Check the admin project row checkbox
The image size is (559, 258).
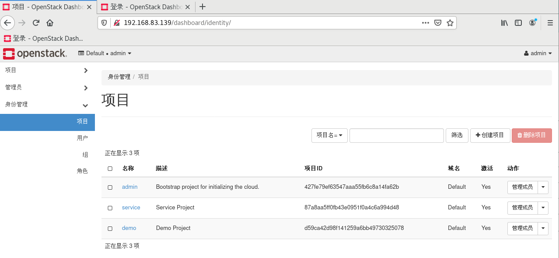coord(110,187)
